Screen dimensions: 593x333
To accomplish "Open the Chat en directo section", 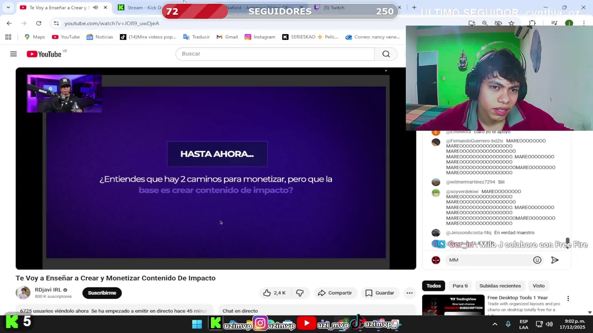I will click(x=240, y=311).
